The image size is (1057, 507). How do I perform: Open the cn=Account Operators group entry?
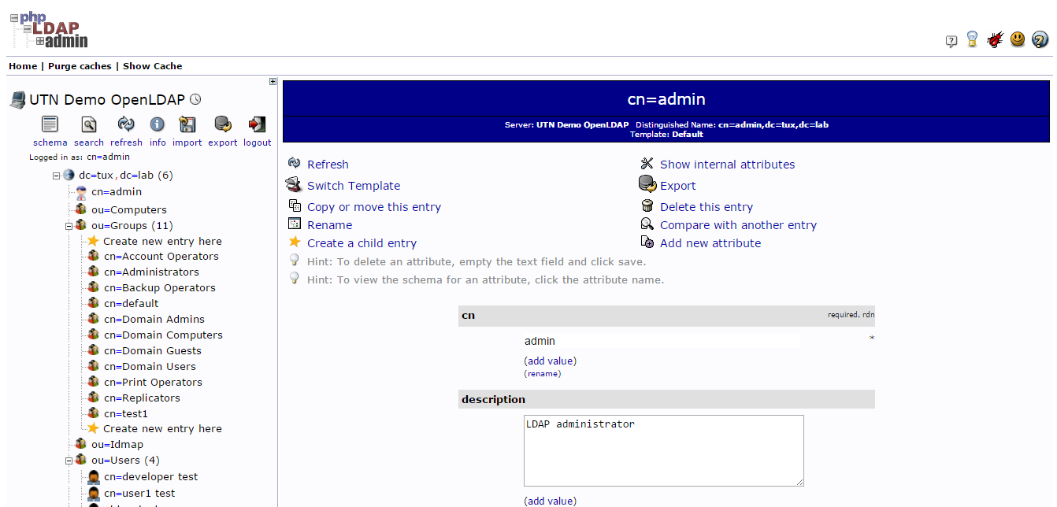coord(161,256)
